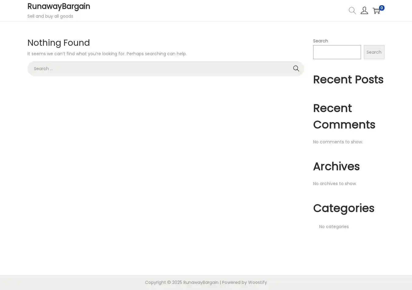Image resolution: width=412 pixels, height=290 pixels.
Task: Focus the sidebar Search text box
Action: [x=337, y=52]
